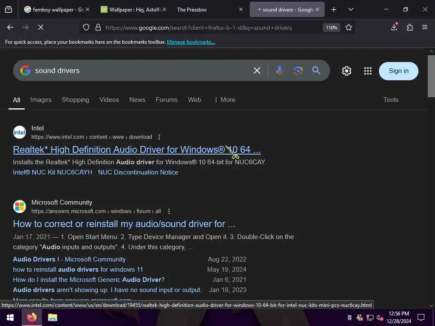Open options menu for the Intel result
Image resolution: width=435 pixels, height=326 pixels.
tap(159, 137)
